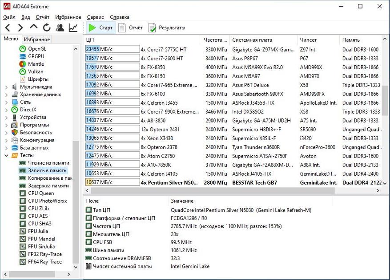Switch to the Меню sidebar tab
This screenshot has width=390, height=280.
(11, 39)
